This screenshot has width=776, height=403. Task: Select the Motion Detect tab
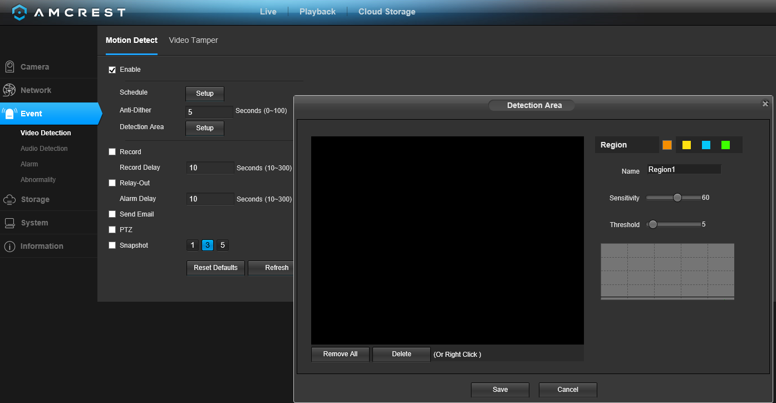click(131, 40)
